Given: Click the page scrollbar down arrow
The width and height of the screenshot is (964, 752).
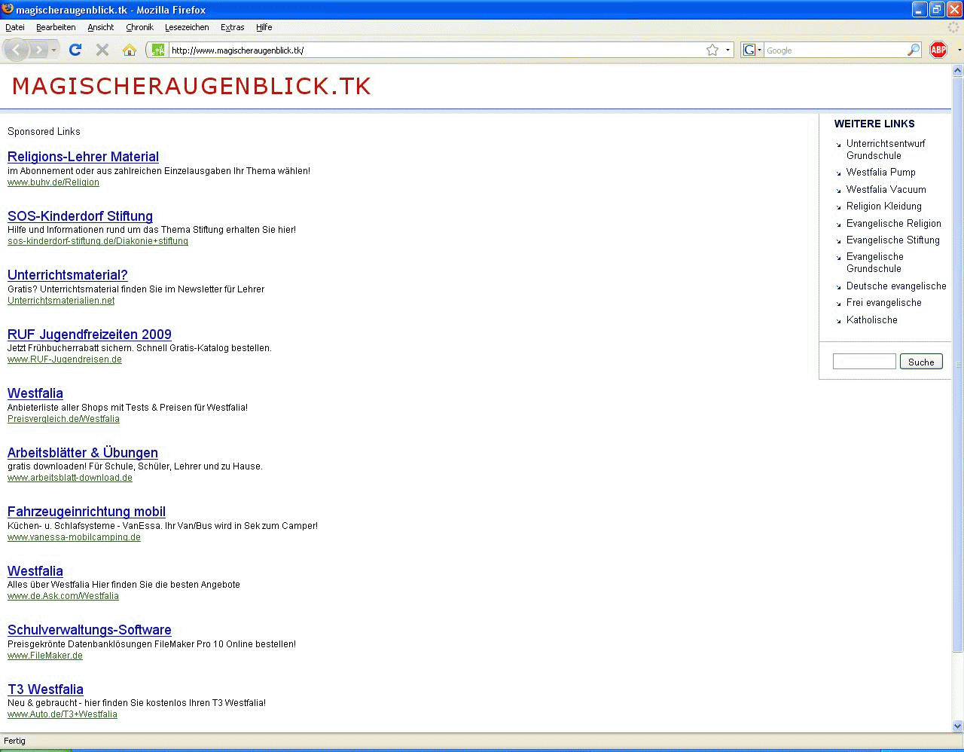Looking at the screenshot, I should pos(958,726).
